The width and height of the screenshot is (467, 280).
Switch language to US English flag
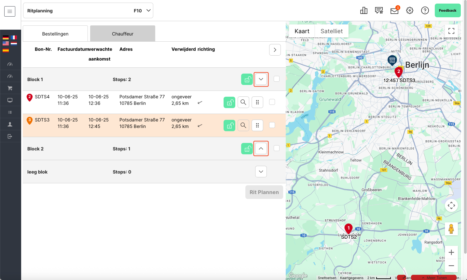[6, 43]
